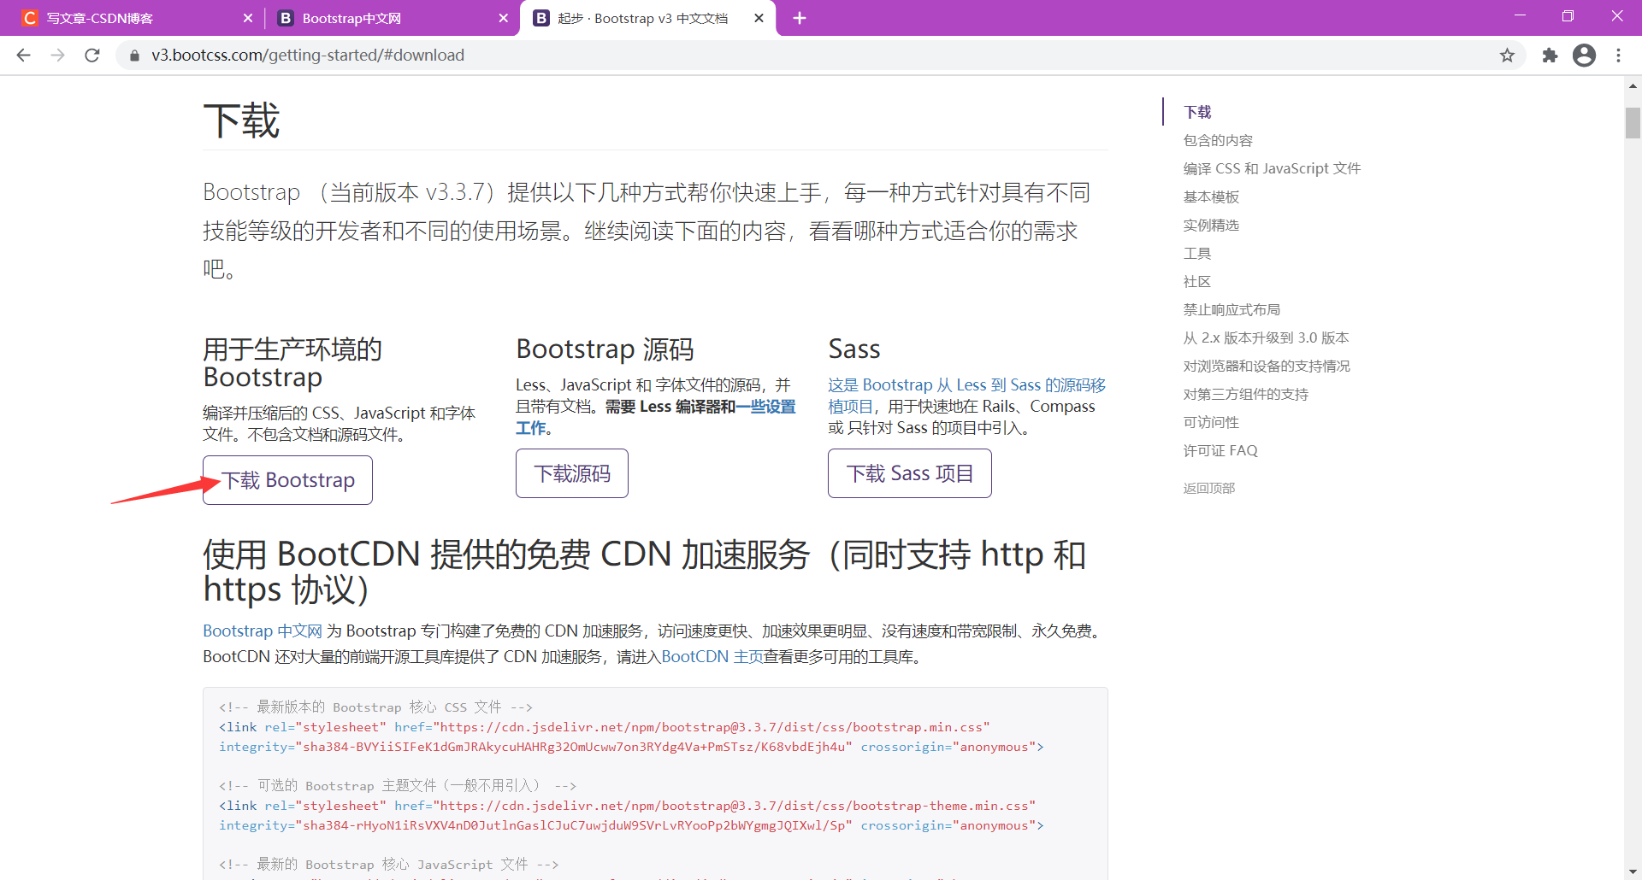Image resolution: width=1642 pixels, height=880 pixels.
Task: Jump to 许可证 FAQ in sidebar
Action: (x=1220, y=450)
